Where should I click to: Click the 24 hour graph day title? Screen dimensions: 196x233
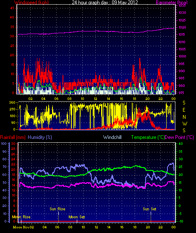(105, 3)
